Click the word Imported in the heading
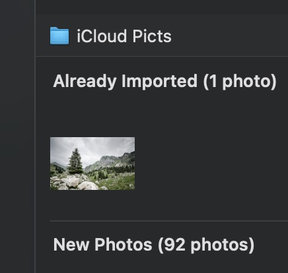Image resolution: width=288 pixels, height=273 pixels. 159,82
